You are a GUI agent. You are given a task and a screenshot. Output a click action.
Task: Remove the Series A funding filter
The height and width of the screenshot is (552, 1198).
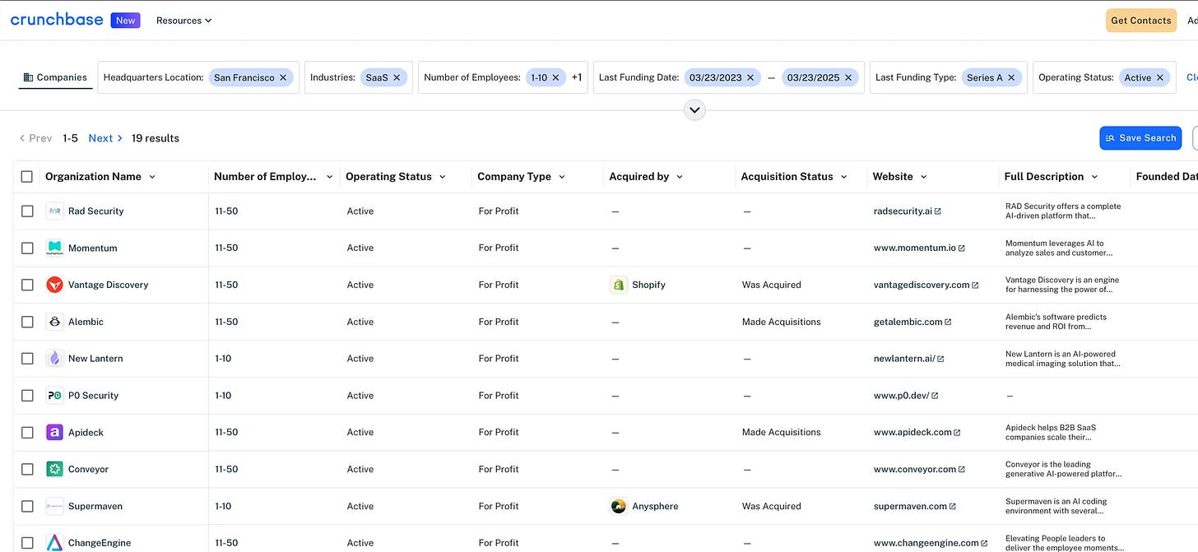coord(1011,77)
